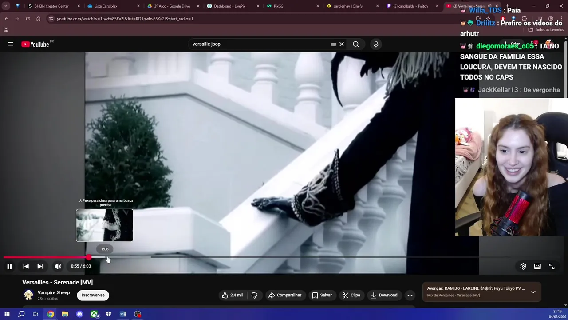Open the Xbox app from the taskbar

[x=94, y=314]
